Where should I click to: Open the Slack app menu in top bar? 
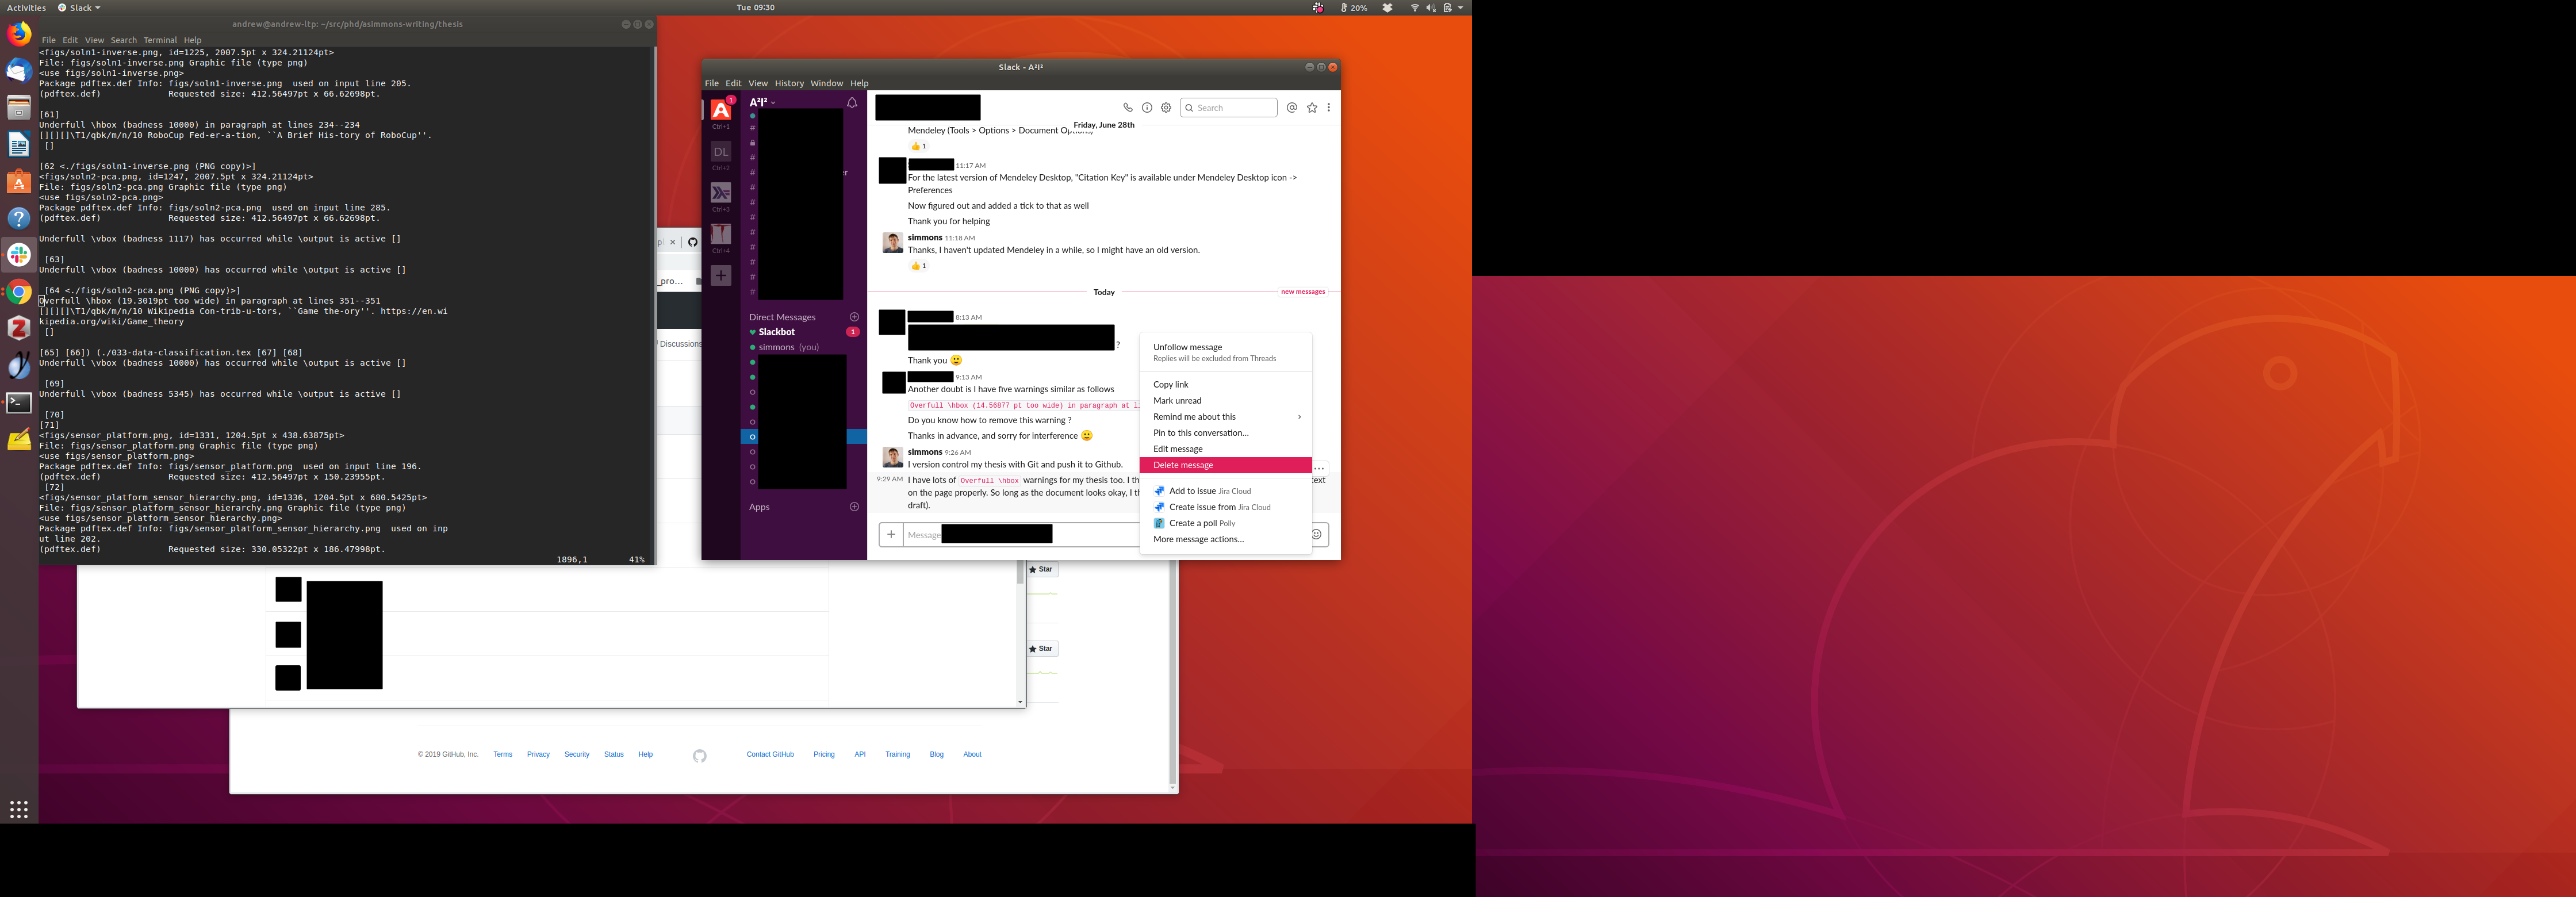(x=79, y=7)
